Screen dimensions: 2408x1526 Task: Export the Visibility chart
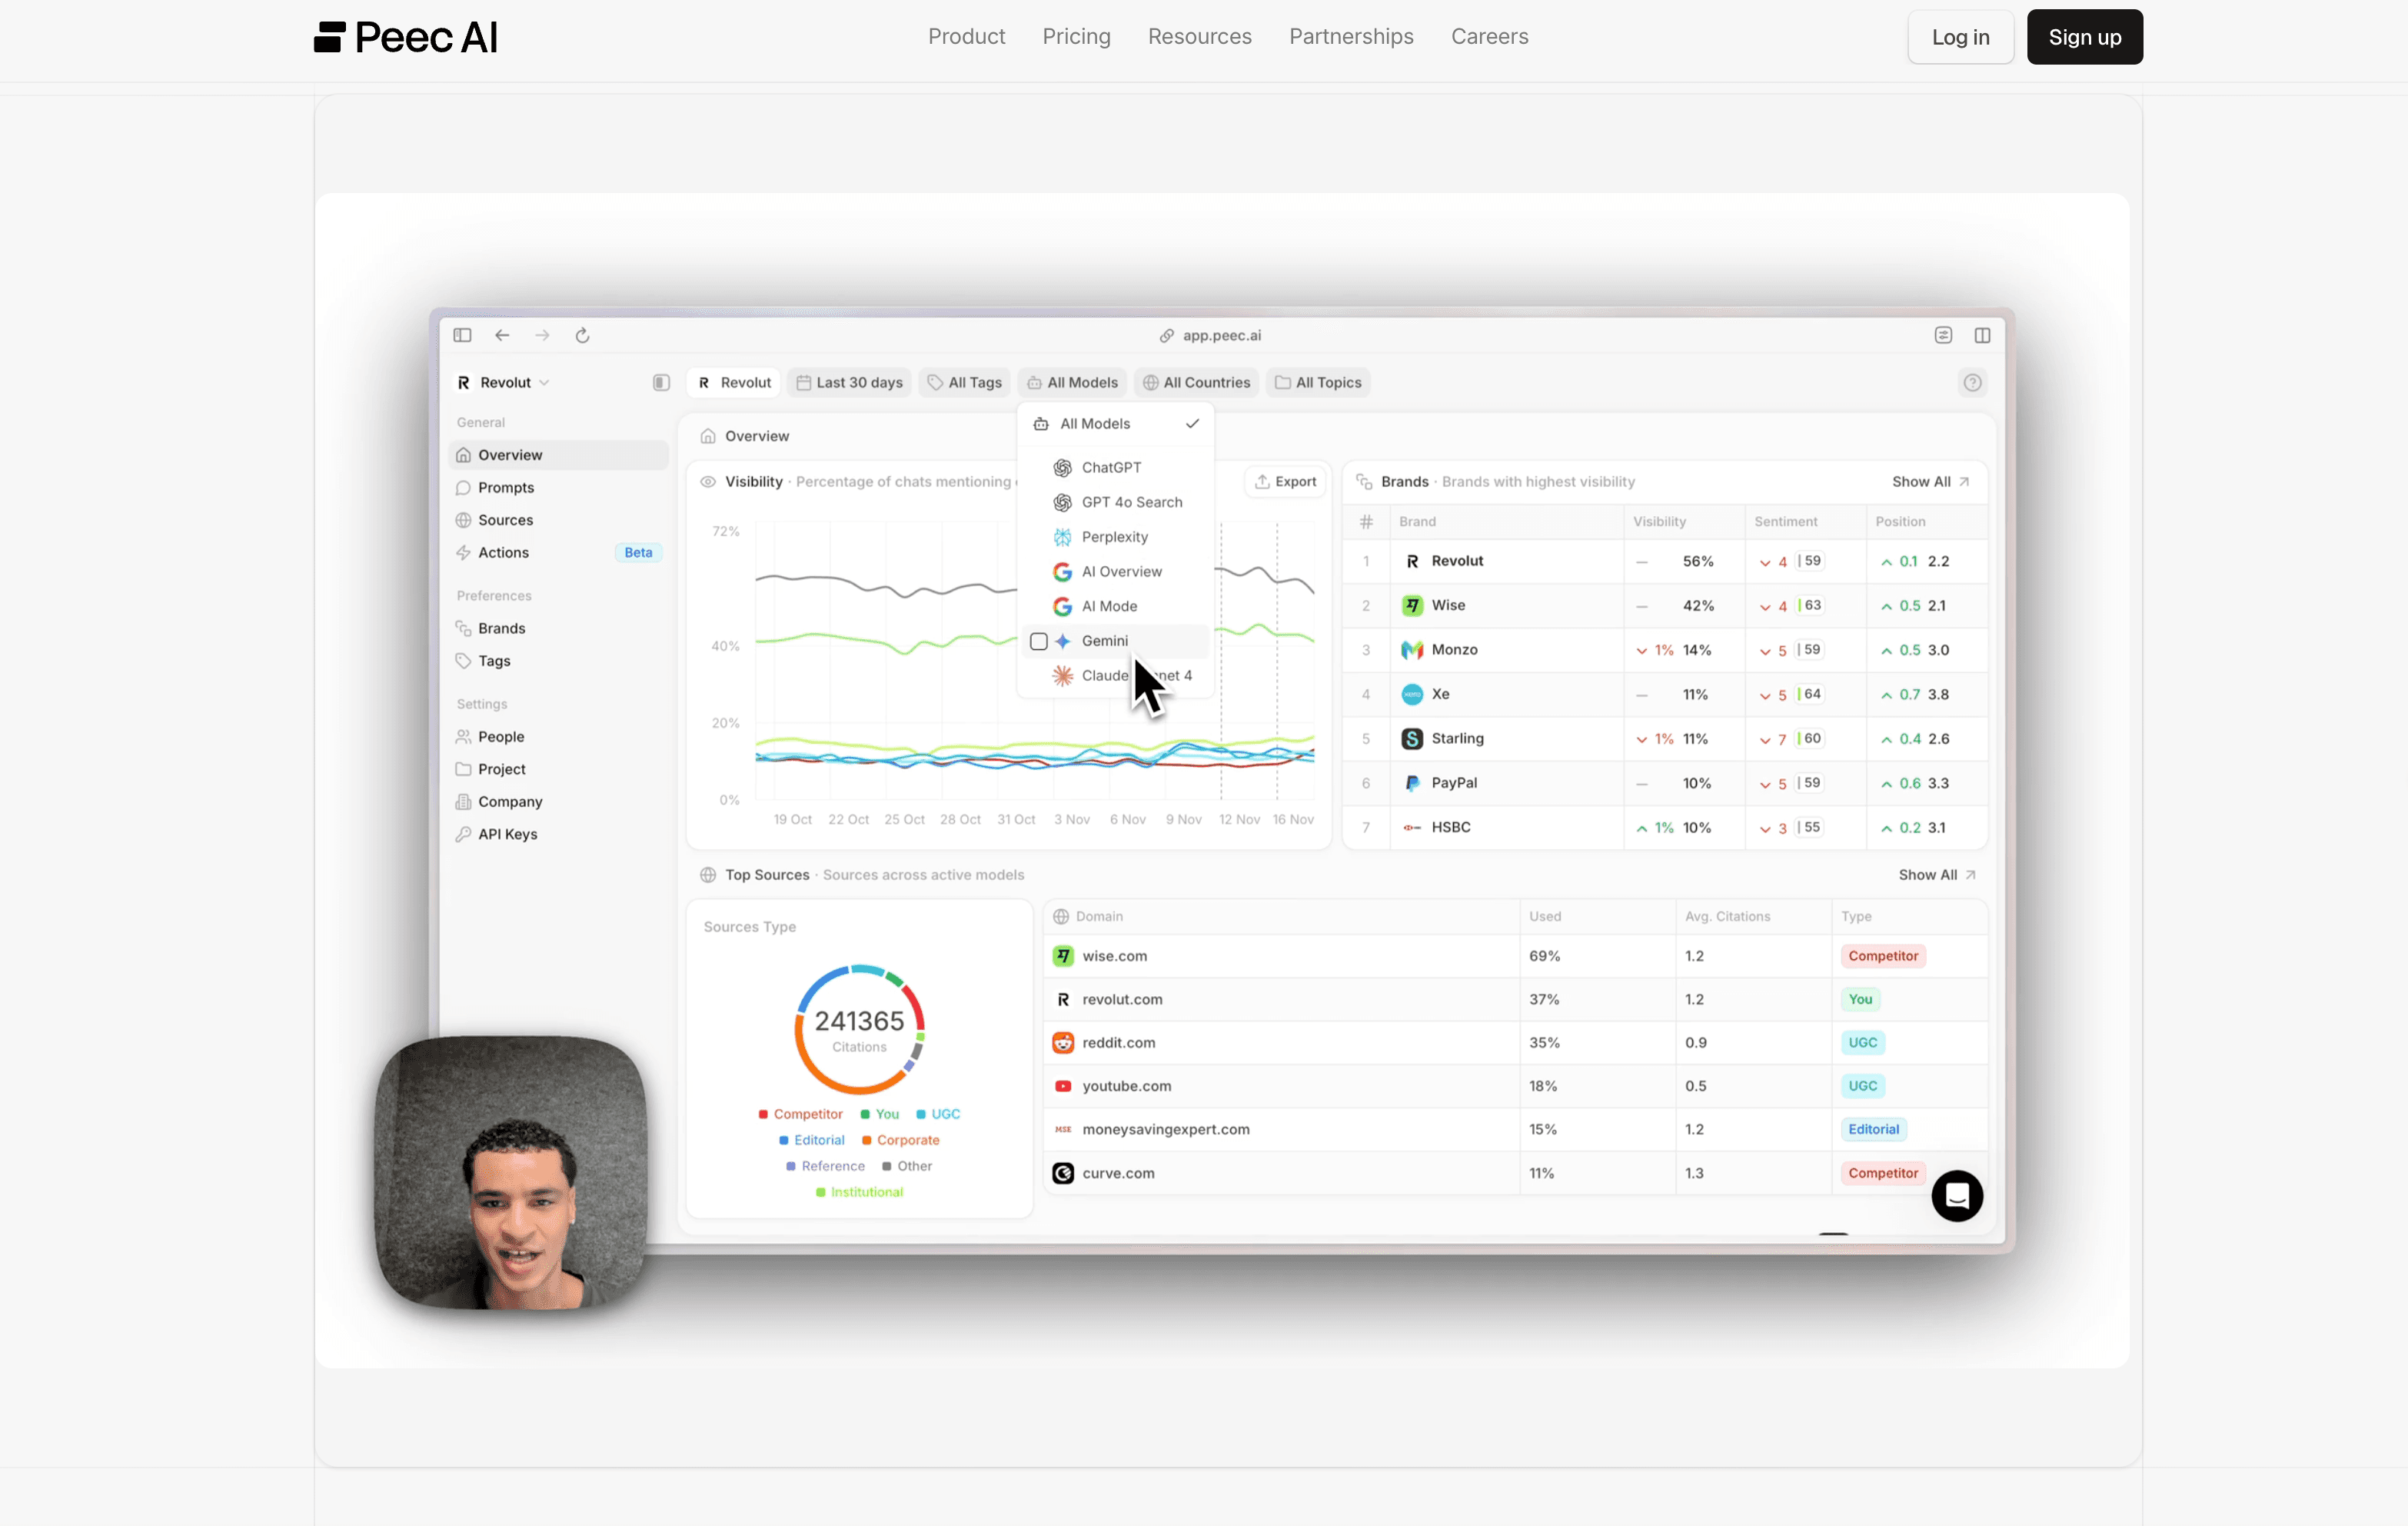(1285, 481)
